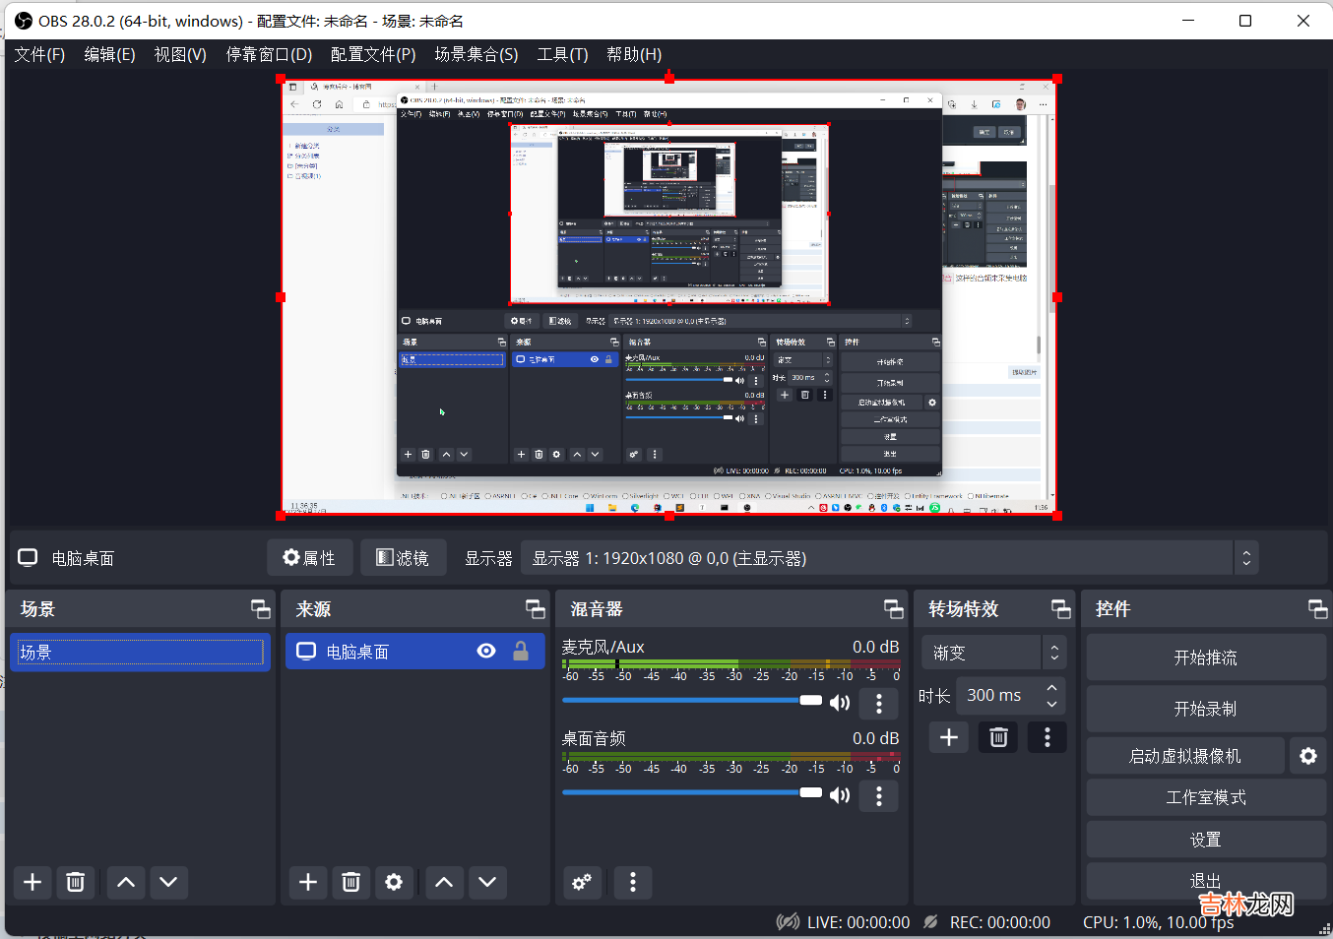1333x939 pixels.
Task: Open virtual camera settings gear icon
Action: [1307, 756]
